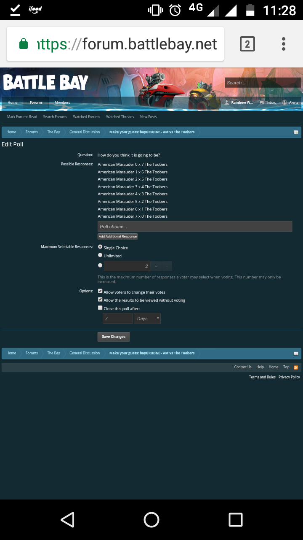Uncheck Allow voters to change their votes
Screen dimensions: 303x540
(x=100, y=291)
